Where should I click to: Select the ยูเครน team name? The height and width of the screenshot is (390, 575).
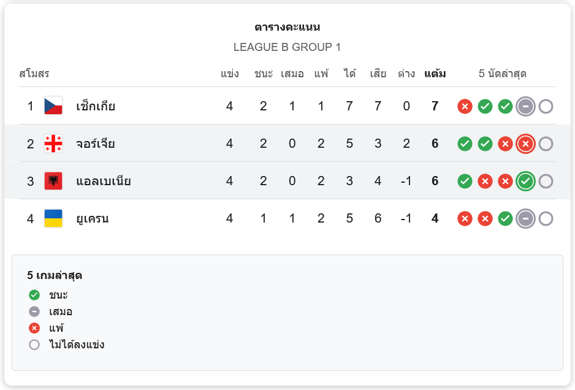click(x=93, y=218)
